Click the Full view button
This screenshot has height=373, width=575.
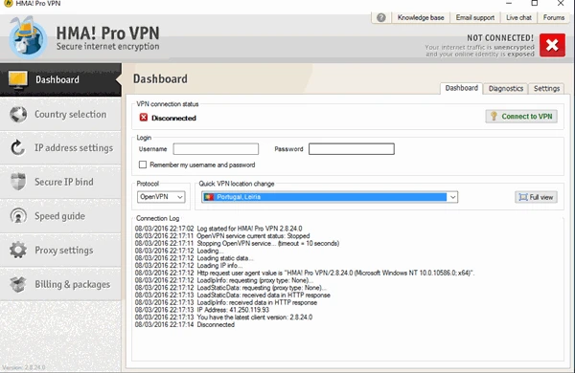(x=536, y=197)
